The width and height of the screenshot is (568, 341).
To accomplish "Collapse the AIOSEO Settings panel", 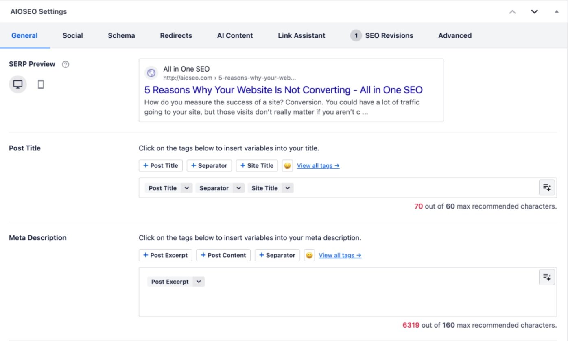I will (x=557, y=12).
